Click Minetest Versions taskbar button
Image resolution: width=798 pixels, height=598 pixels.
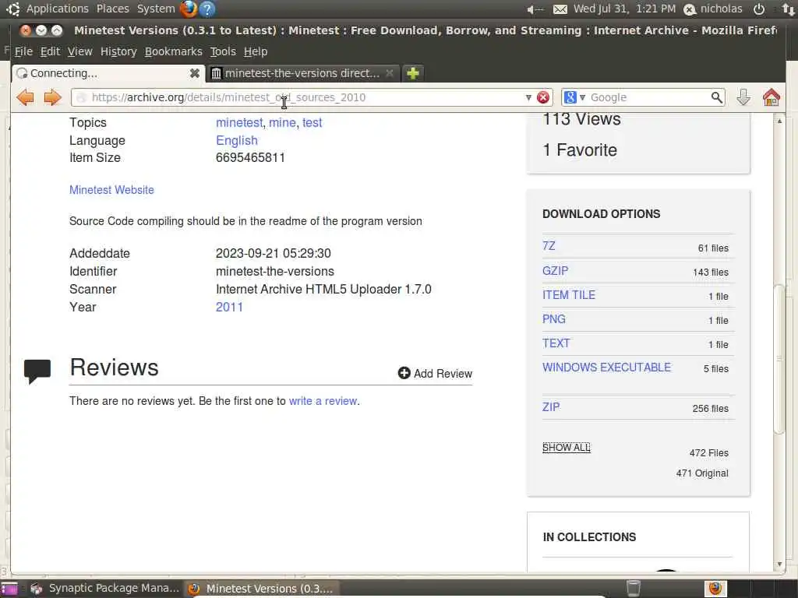(261, 589)
